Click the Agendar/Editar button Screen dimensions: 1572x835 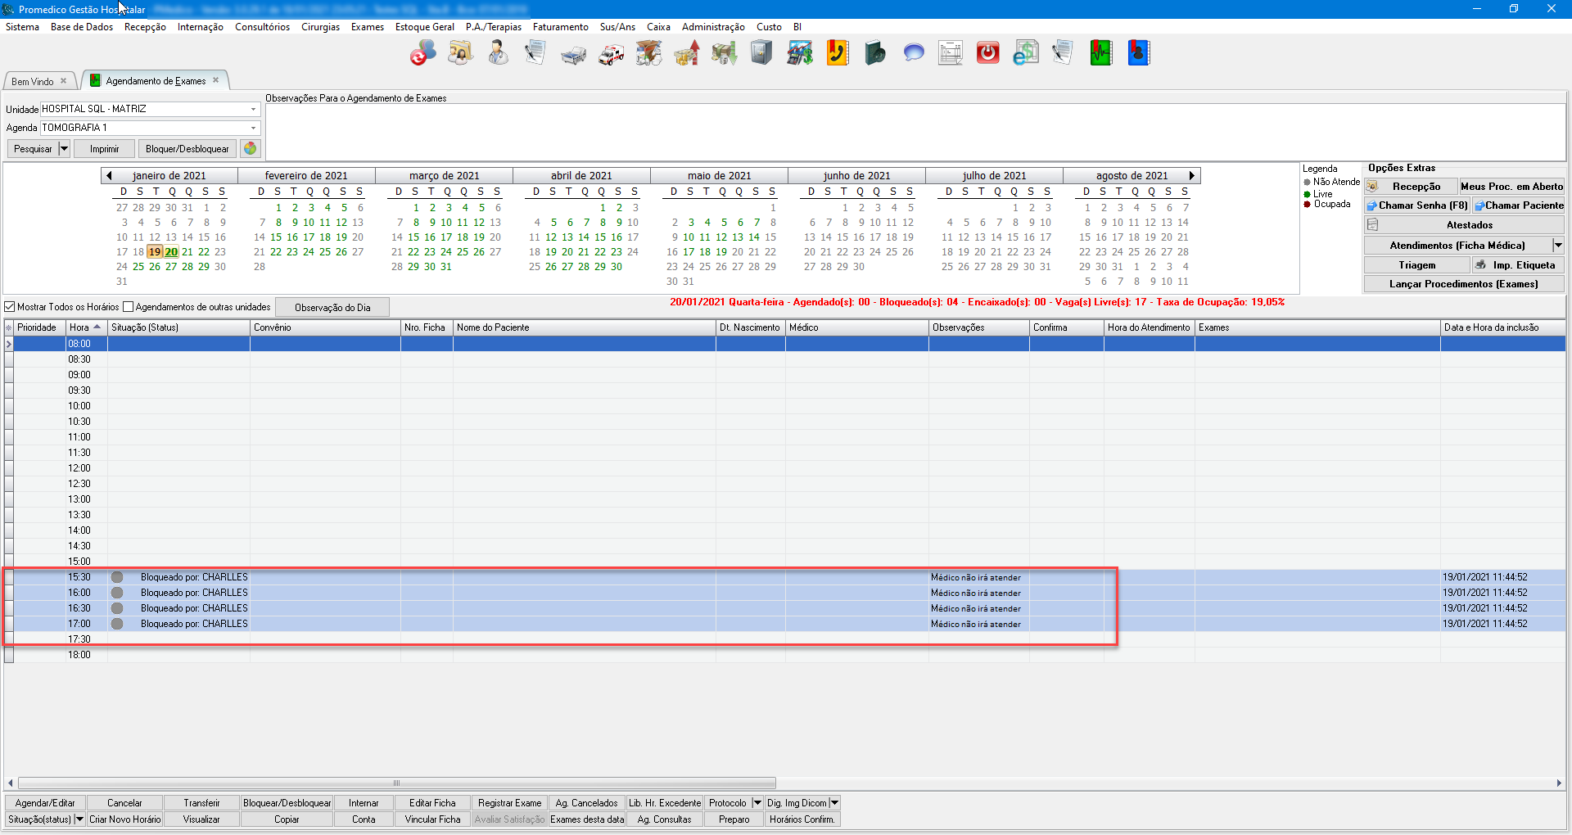pyautogui.click(x=45, y=803)
